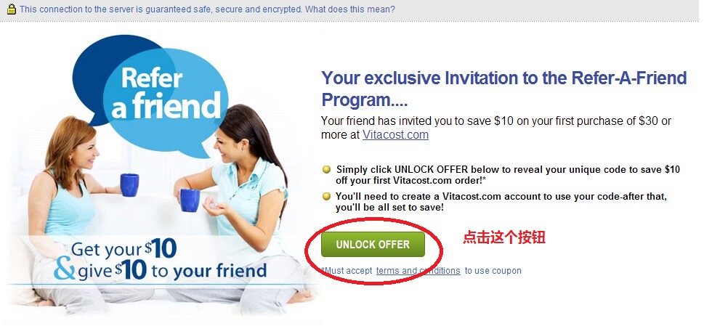
Task: Click the "Get your $10" banner text
Action: [x=124, y=249]
